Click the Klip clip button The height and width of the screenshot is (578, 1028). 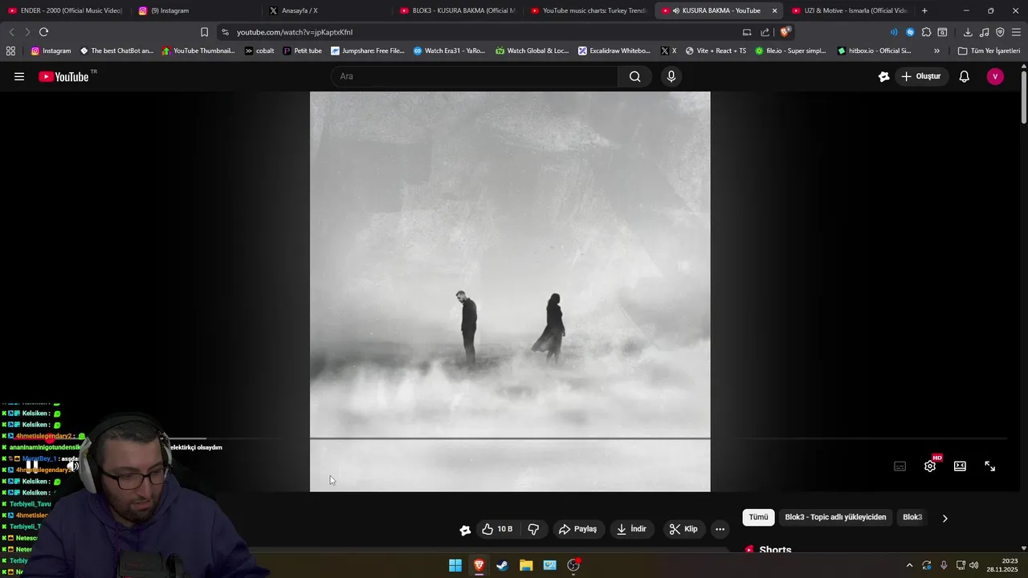683,529
